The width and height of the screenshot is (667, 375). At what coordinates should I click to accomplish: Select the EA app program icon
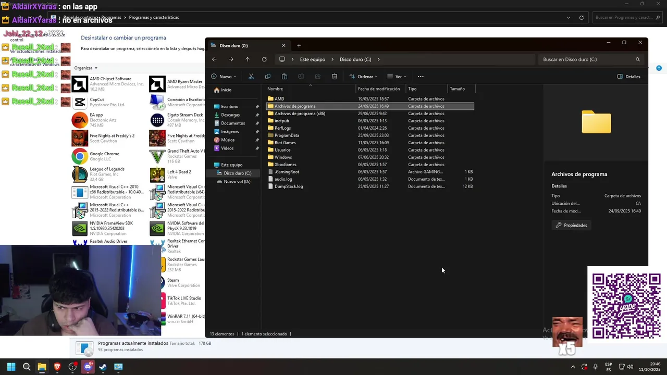(x=80, y=120)
